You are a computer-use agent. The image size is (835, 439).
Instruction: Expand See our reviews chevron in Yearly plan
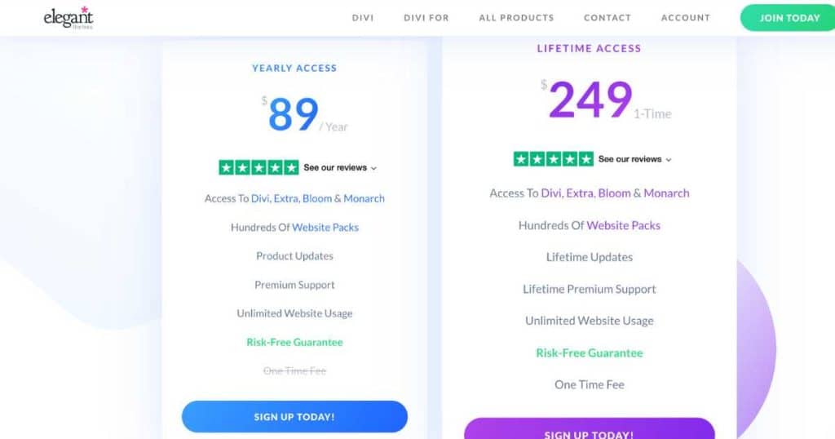pos(373,168)
